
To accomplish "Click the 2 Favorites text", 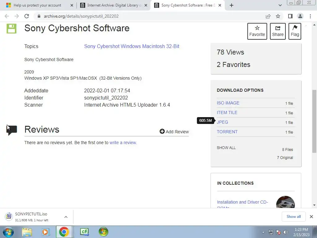I will (x=233, y=64).
